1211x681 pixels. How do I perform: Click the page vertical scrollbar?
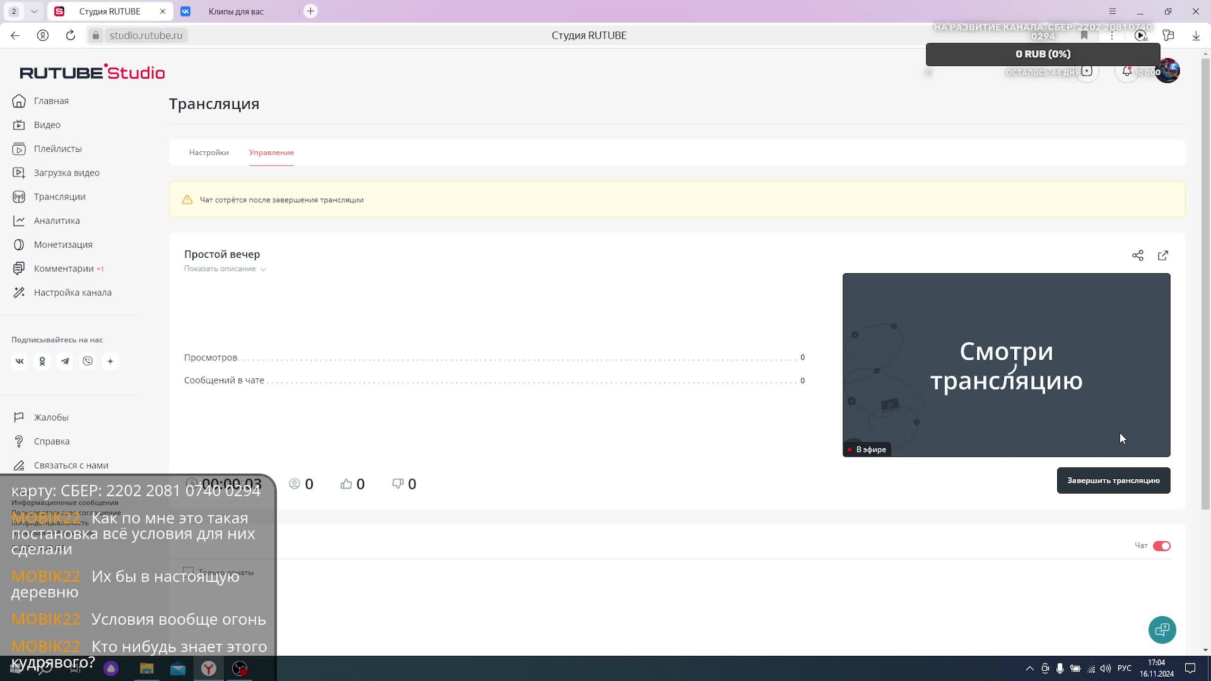click(1205, 284)
